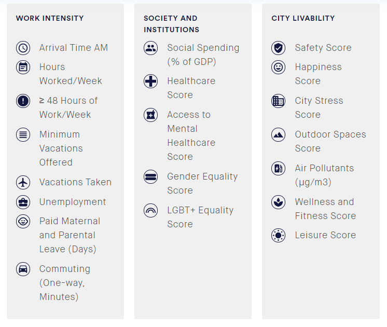Click the exclamation icon for 48 Hours of Work
The width and height of the screenshot is (387, 327).
pos(23,101)
